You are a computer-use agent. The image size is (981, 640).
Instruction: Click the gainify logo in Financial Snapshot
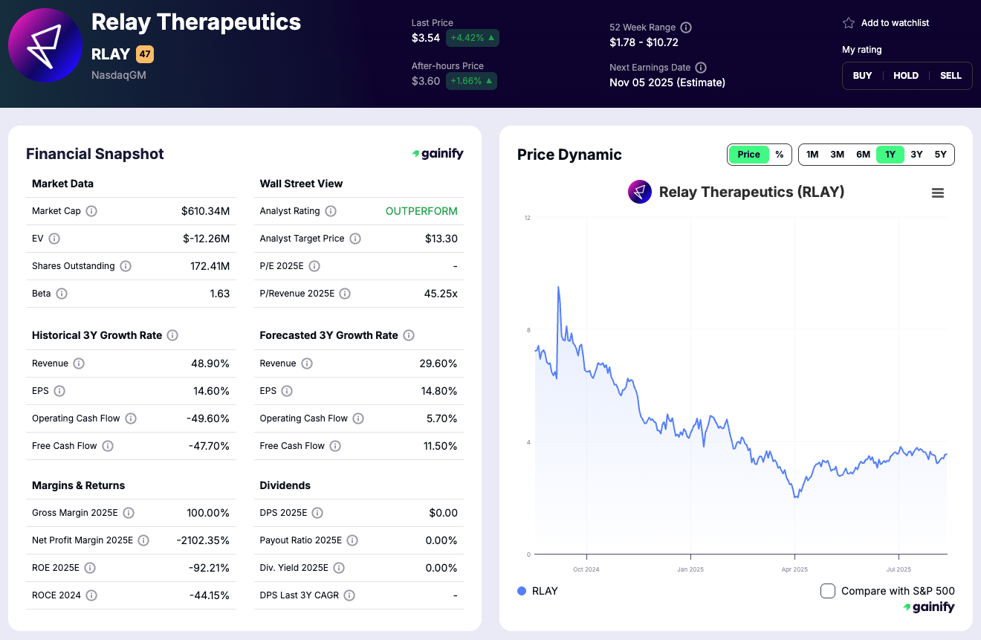[x=438, y=154]
